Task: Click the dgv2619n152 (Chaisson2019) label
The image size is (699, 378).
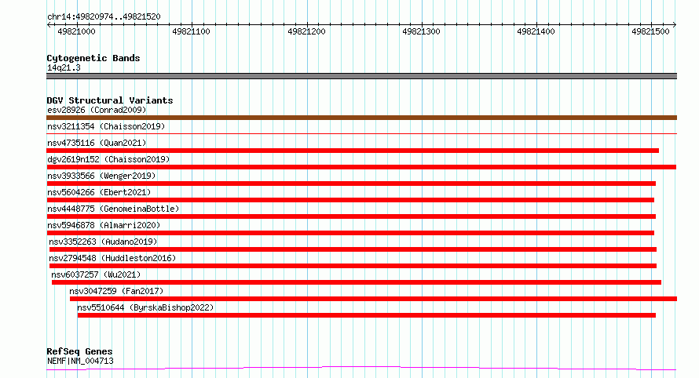Action: 108,159
